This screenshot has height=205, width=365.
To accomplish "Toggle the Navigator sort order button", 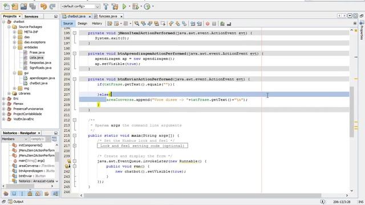I will click(x=55, y=194).
